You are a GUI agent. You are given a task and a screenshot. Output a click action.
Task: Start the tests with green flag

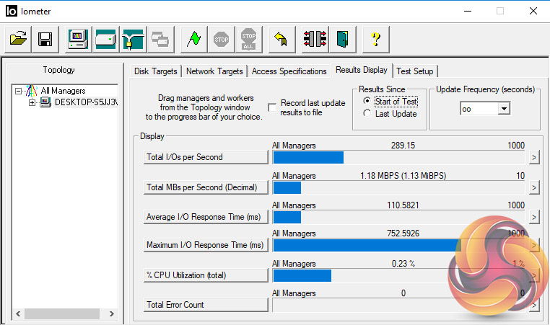(x=194, y=39)
